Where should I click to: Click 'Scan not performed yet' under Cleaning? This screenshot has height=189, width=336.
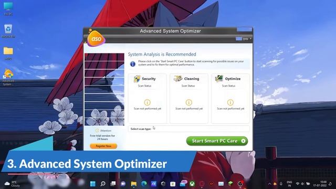(189, 109)
